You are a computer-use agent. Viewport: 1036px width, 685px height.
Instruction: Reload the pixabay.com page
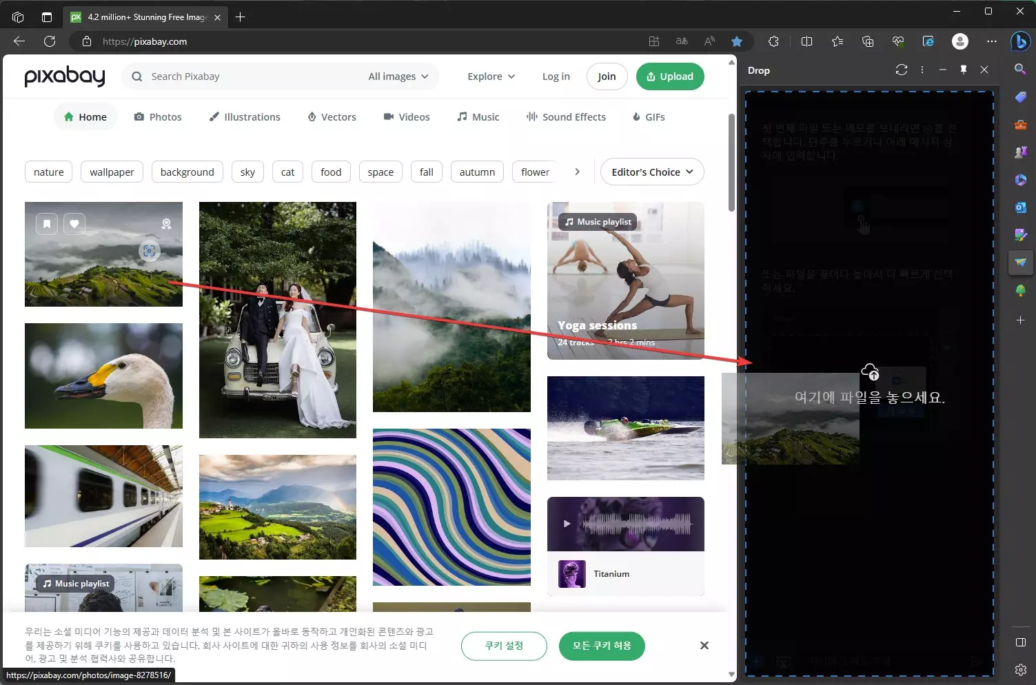[x=50, y=41]
